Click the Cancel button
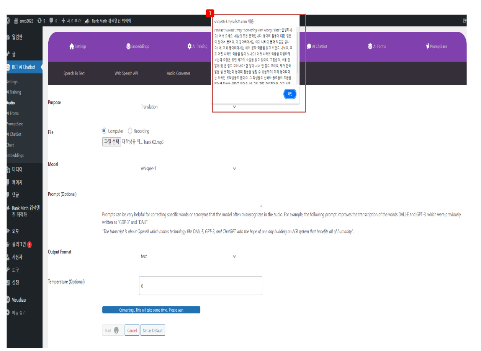Viewport: 481px width, 351px height. click(x=132, y=331)
